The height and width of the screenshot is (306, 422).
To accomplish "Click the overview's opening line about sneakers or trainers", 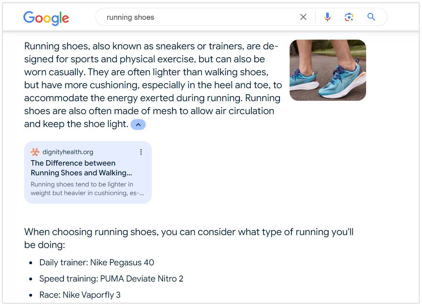I will [151, 46].
